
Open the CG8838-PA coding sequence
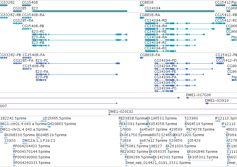pos(142,58)
